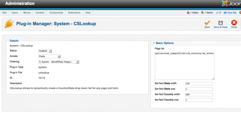This screenshot has height=113, width=241.
Task: Open the Content menu
Action: pos(40,13)
